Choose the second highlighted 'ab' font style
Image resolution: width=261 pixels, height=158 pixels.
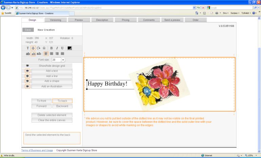33,54
